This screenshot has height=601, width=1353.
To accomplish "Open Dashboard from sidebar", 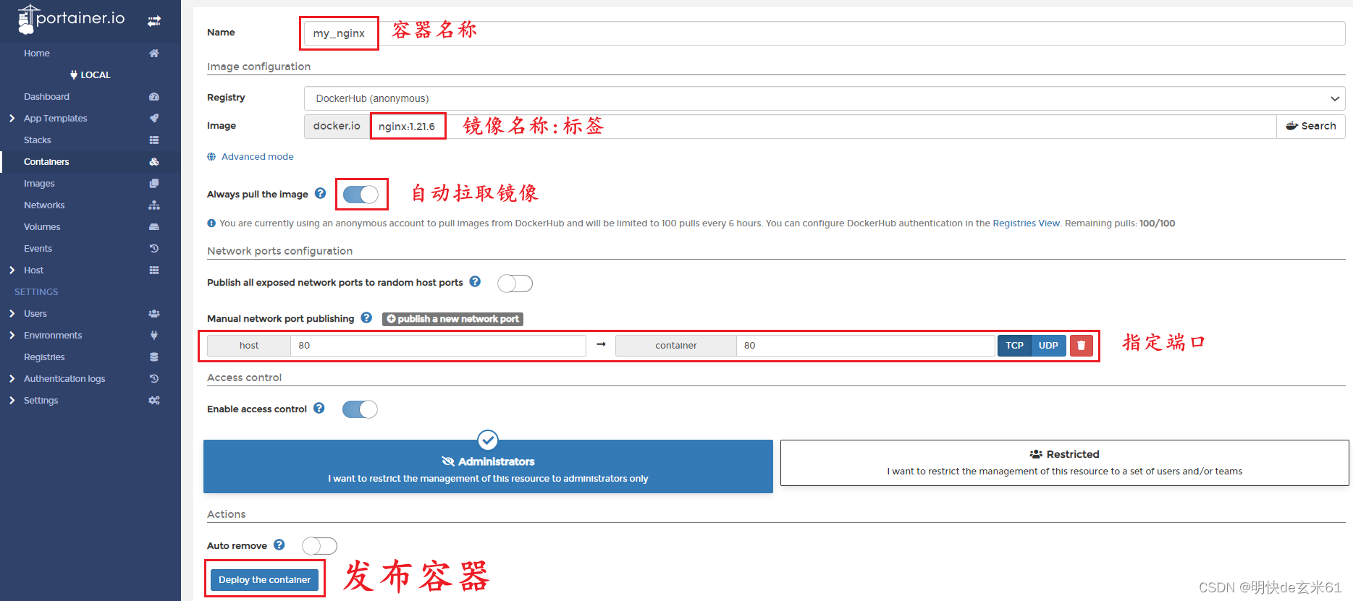I will [x=46, y=96].
